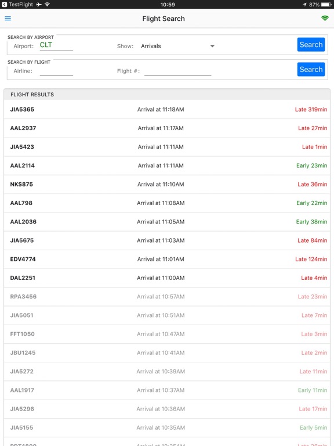Select flight JIA5675
This screenshot has height=446, width=334.
click(167, 240)
